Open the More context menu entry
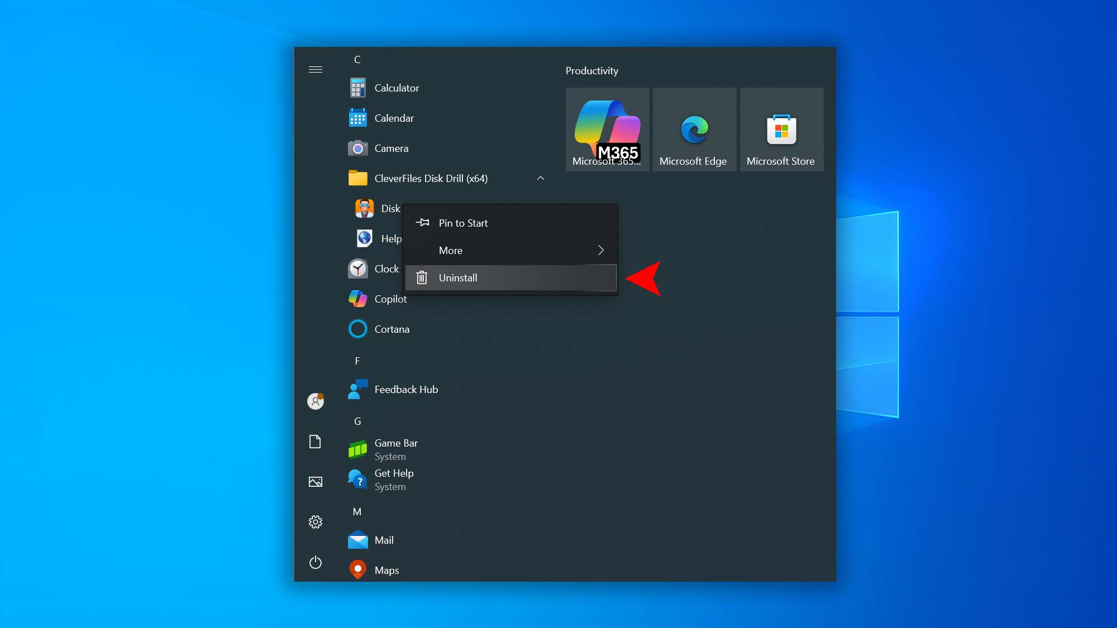 510,250
